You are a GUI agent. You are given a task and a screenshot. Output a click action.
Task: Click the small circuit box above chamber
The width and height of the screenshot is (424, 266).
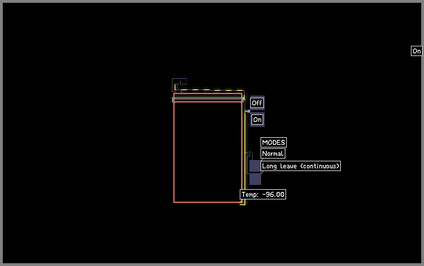coord(179,85)
